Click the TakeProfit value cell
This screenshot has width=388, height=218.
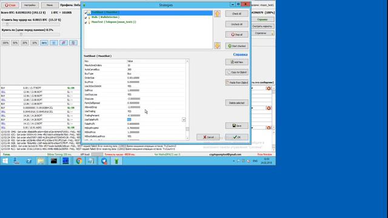pos(156,124)
